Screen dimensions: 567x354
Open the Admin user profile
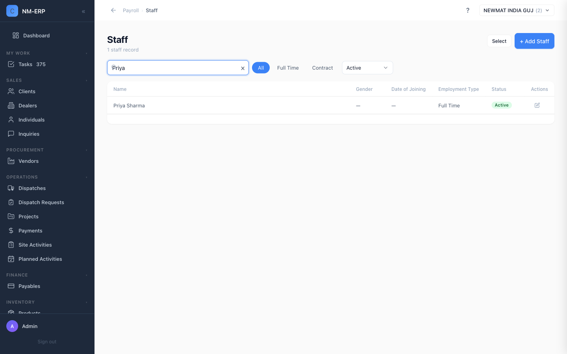[47, 326]
